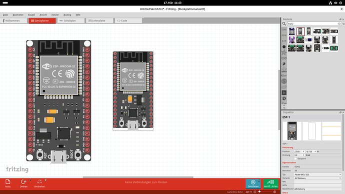The width and height of the screenshot is (345, 194).
Task: Open the Intel parts bin
Action: (284, 87)
